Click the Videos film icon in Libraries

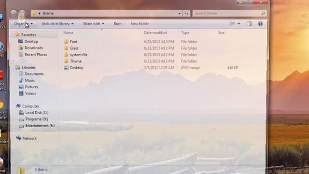21,93
